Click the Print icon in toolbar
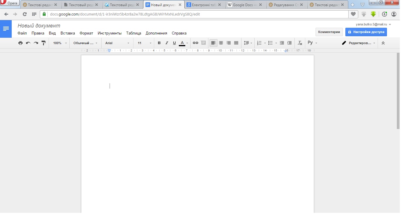This screenshot has height=214, width=401. point(20,43)
